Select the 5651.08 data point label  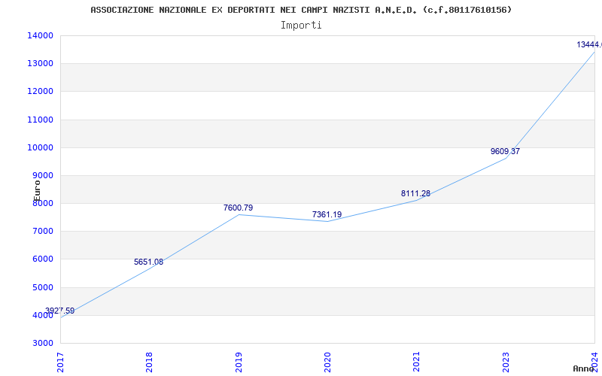pyautogui.click(x=148, y=262)
